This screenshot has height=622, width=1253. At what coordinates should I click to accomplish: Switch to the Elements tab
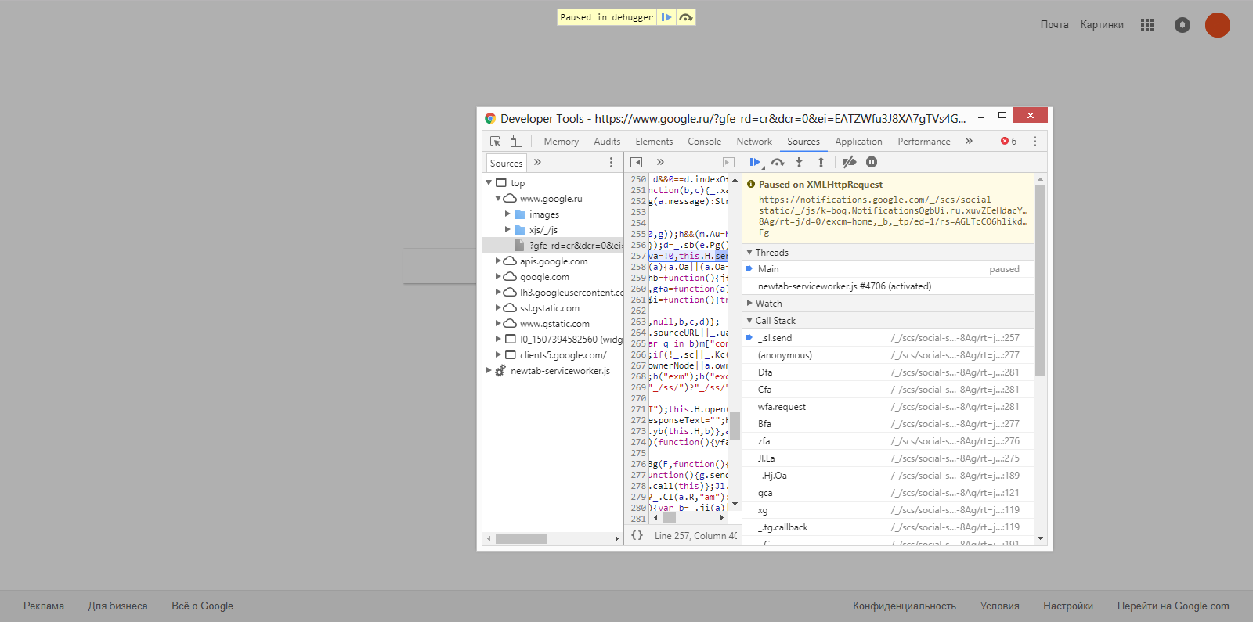[x=654, y=142]
